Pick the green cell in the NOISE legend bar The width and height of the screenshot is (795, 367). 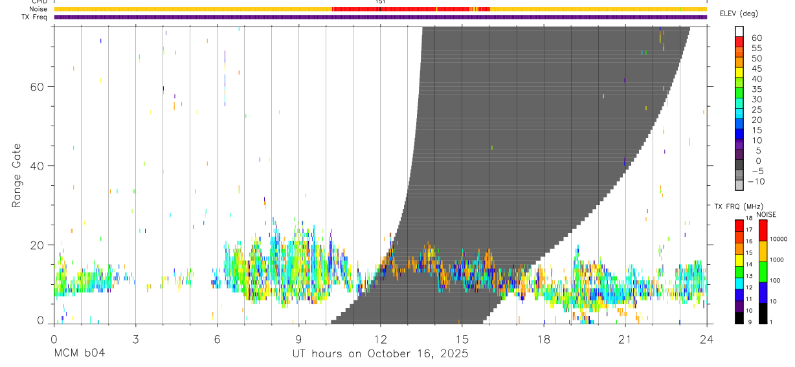point(762,272)
